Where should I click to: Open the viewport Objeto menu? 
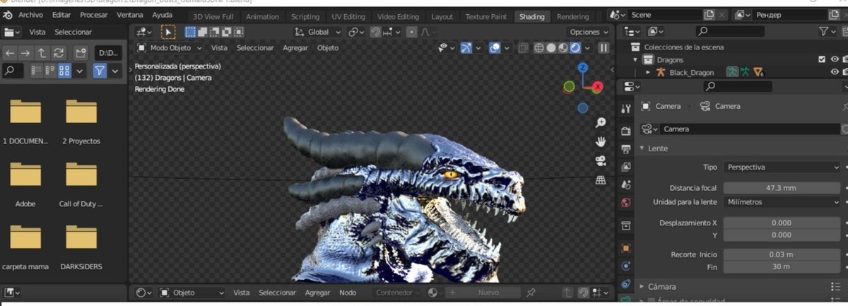[x=328, y=47]
